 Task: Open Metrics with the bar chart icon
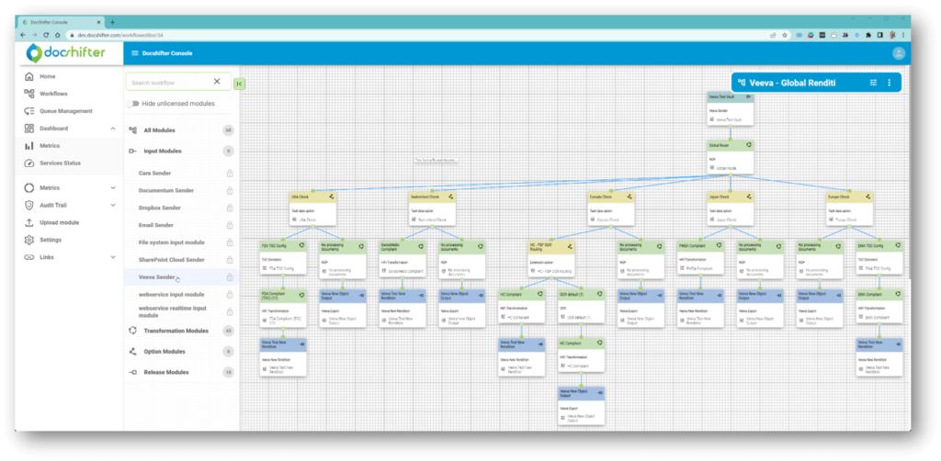[x=50, y=146]
